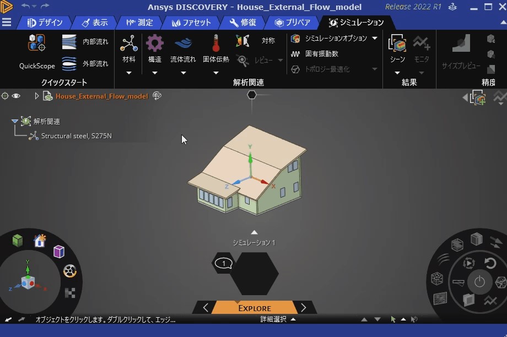Click the hexagon marker at top of viewport
Screen dimensions: 507x337
252,95
